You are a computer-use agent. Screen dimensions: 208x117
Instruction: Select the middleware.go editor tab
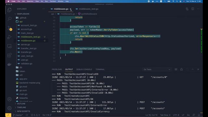[x=61, y=9]
